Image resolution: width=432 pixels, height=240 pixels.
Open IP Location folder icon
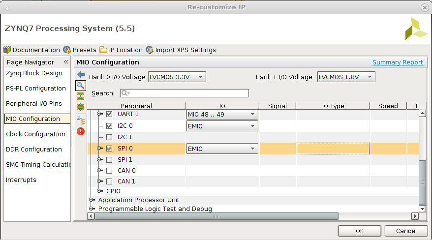103,50
